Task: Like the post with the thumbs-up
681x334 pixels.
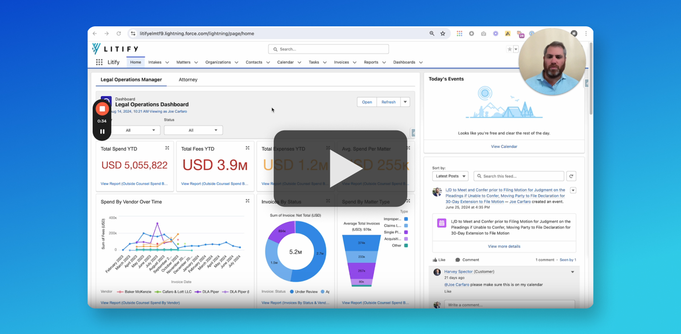Action: point(439,260)
